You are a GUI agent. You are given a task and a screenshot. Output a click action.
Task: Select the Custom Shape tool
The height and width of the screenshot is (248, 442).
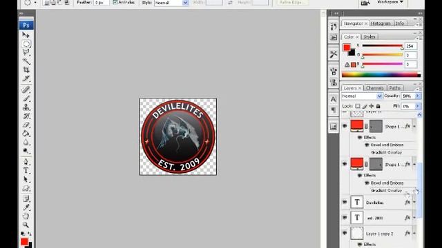tap(26, 188)
